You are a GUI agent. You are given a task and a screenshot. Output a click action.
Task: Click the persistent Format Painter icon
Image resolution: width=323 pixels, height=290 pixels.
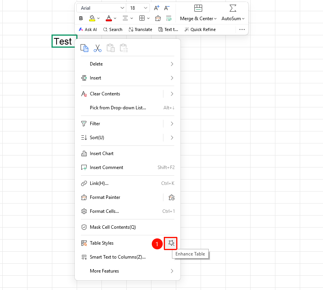click(172, 198)
